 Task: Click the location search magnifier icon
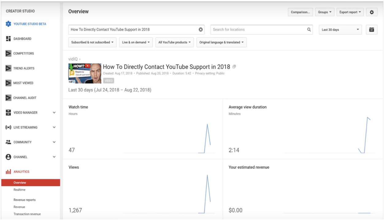coord(309,29)
